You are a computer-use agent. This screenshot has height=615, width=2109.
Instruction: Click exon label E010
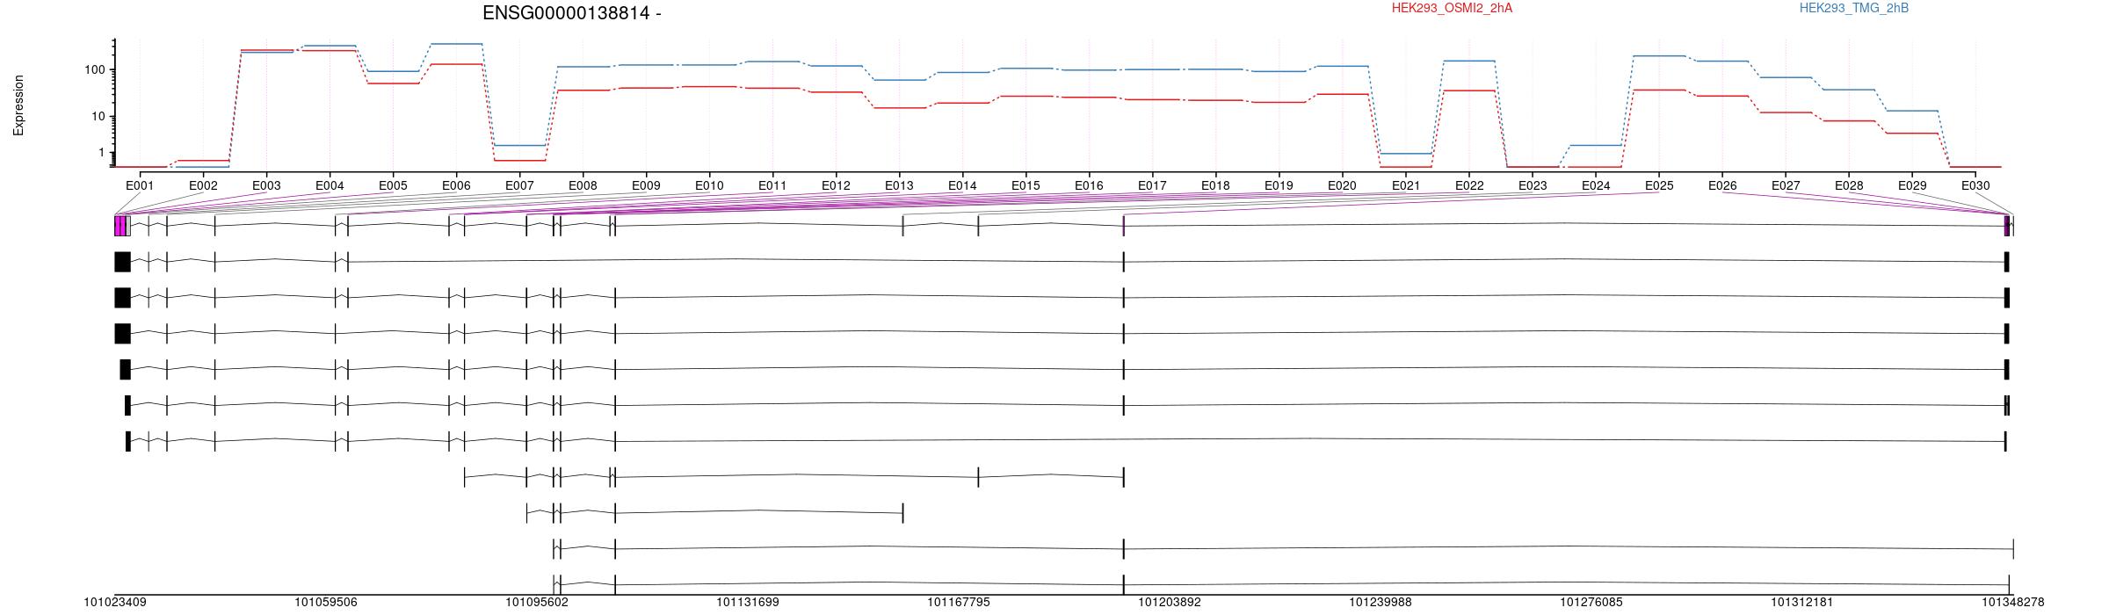(x=709, y=185)
